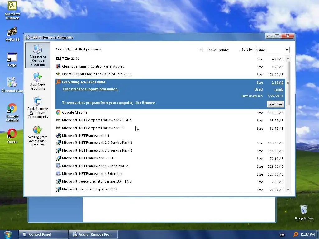Image resolution: width=319 pixels, height=239 pixels.
Task: Click the 318.00MB size value
Action: (x=275, y=113)
